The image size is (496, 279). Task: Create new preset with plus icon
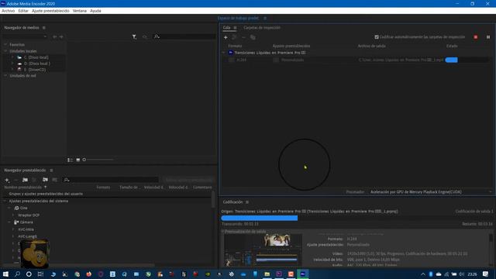7,180
